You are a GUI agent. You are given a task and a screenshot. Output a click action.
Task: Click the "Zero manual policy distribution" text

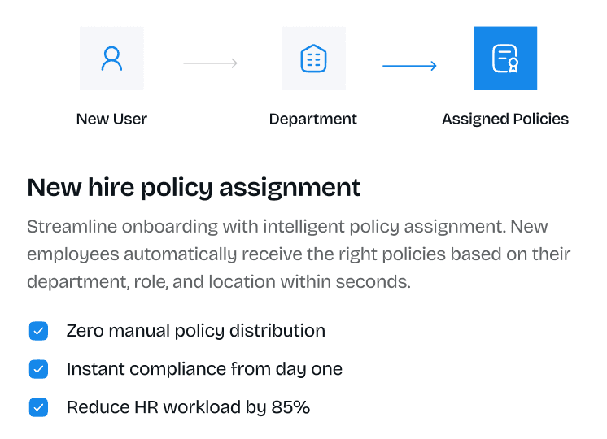click(x=196, y=331)
